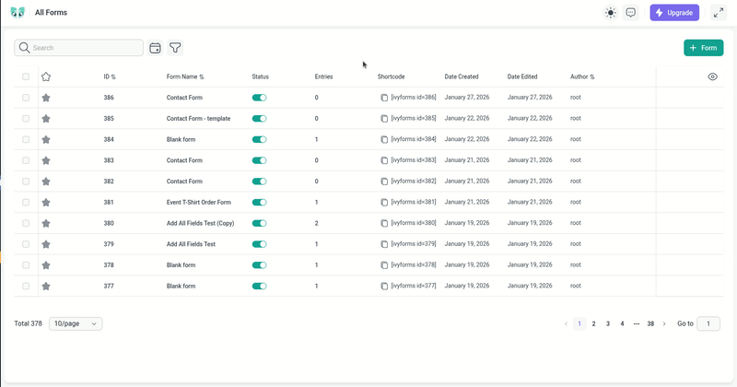Copy shortcode for form ID 380
The height and width of the screenshot is (387, 737).
(x=384, y=223)
